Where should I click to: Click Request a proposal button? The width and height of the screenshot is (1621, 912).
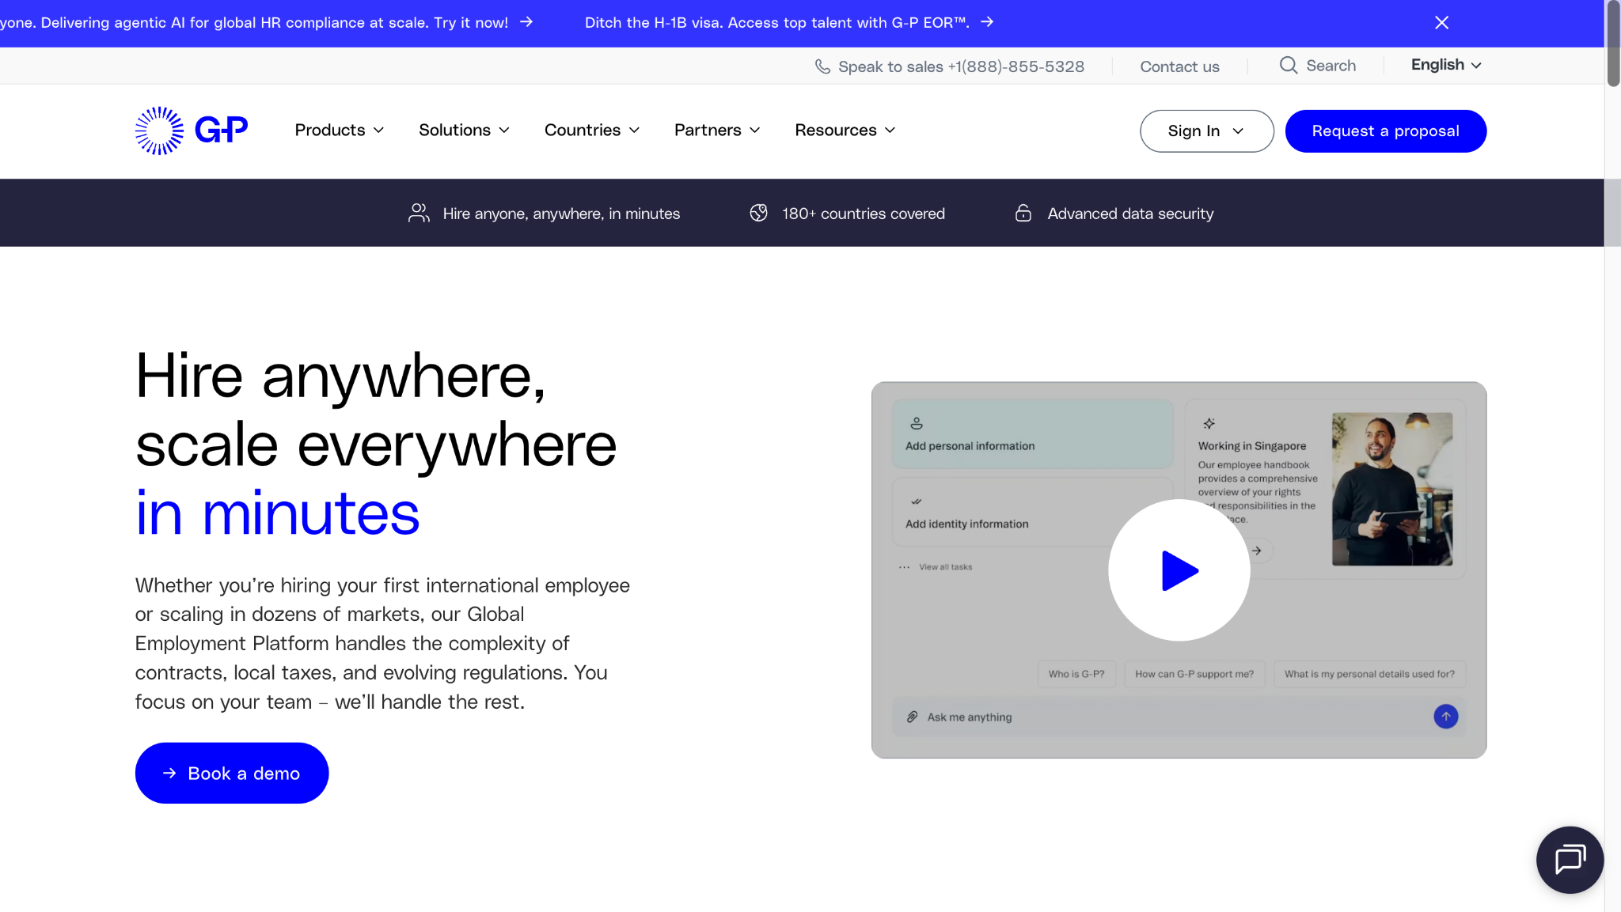pos(1385,131)
